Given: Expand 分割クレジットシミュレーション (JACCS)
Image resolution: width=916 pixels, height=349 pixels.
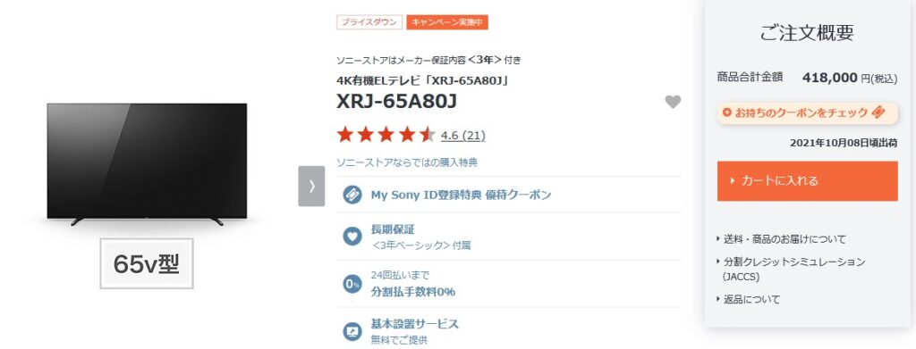Looking at the screenshot, I should tap(791, 269).
